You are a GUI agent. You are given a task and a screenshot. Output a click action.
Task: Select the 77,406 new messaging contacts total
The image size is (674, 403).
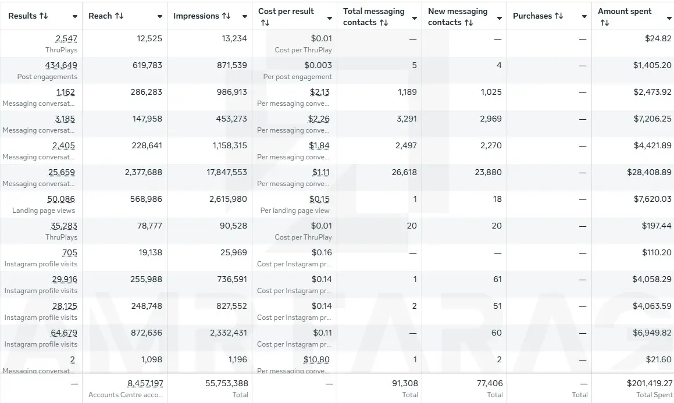pyautogui.click(x=490, y=383)
